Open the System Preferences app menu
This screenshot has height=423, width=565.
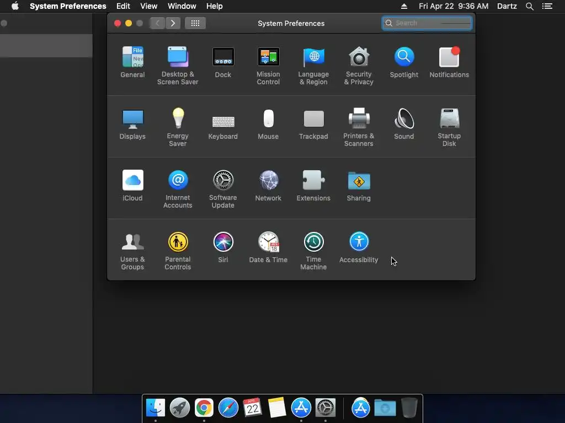tap(68, 6)
